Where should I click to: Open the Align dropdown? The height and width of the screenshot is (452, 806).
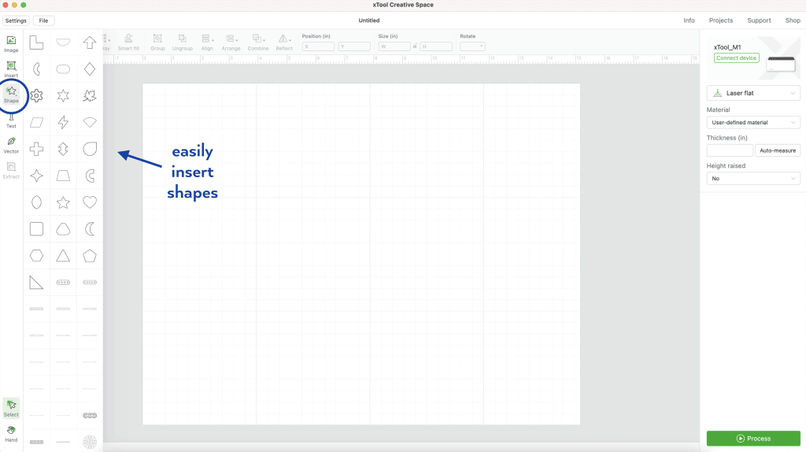207,43
